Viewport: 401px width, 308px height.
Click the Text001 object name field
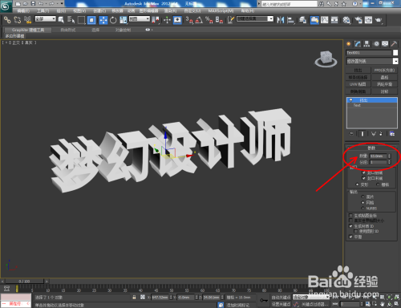tap(369, 53)
